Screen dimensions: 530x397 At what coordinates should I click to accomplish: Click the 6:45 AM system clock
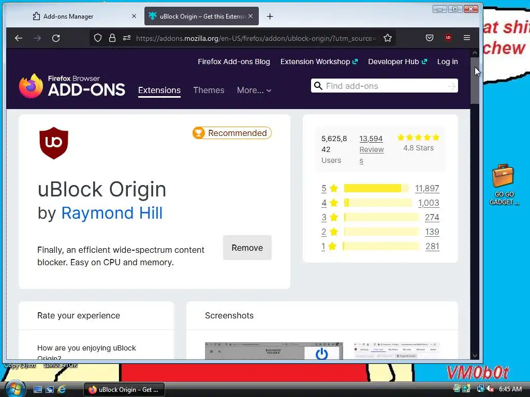coord(510,389)
